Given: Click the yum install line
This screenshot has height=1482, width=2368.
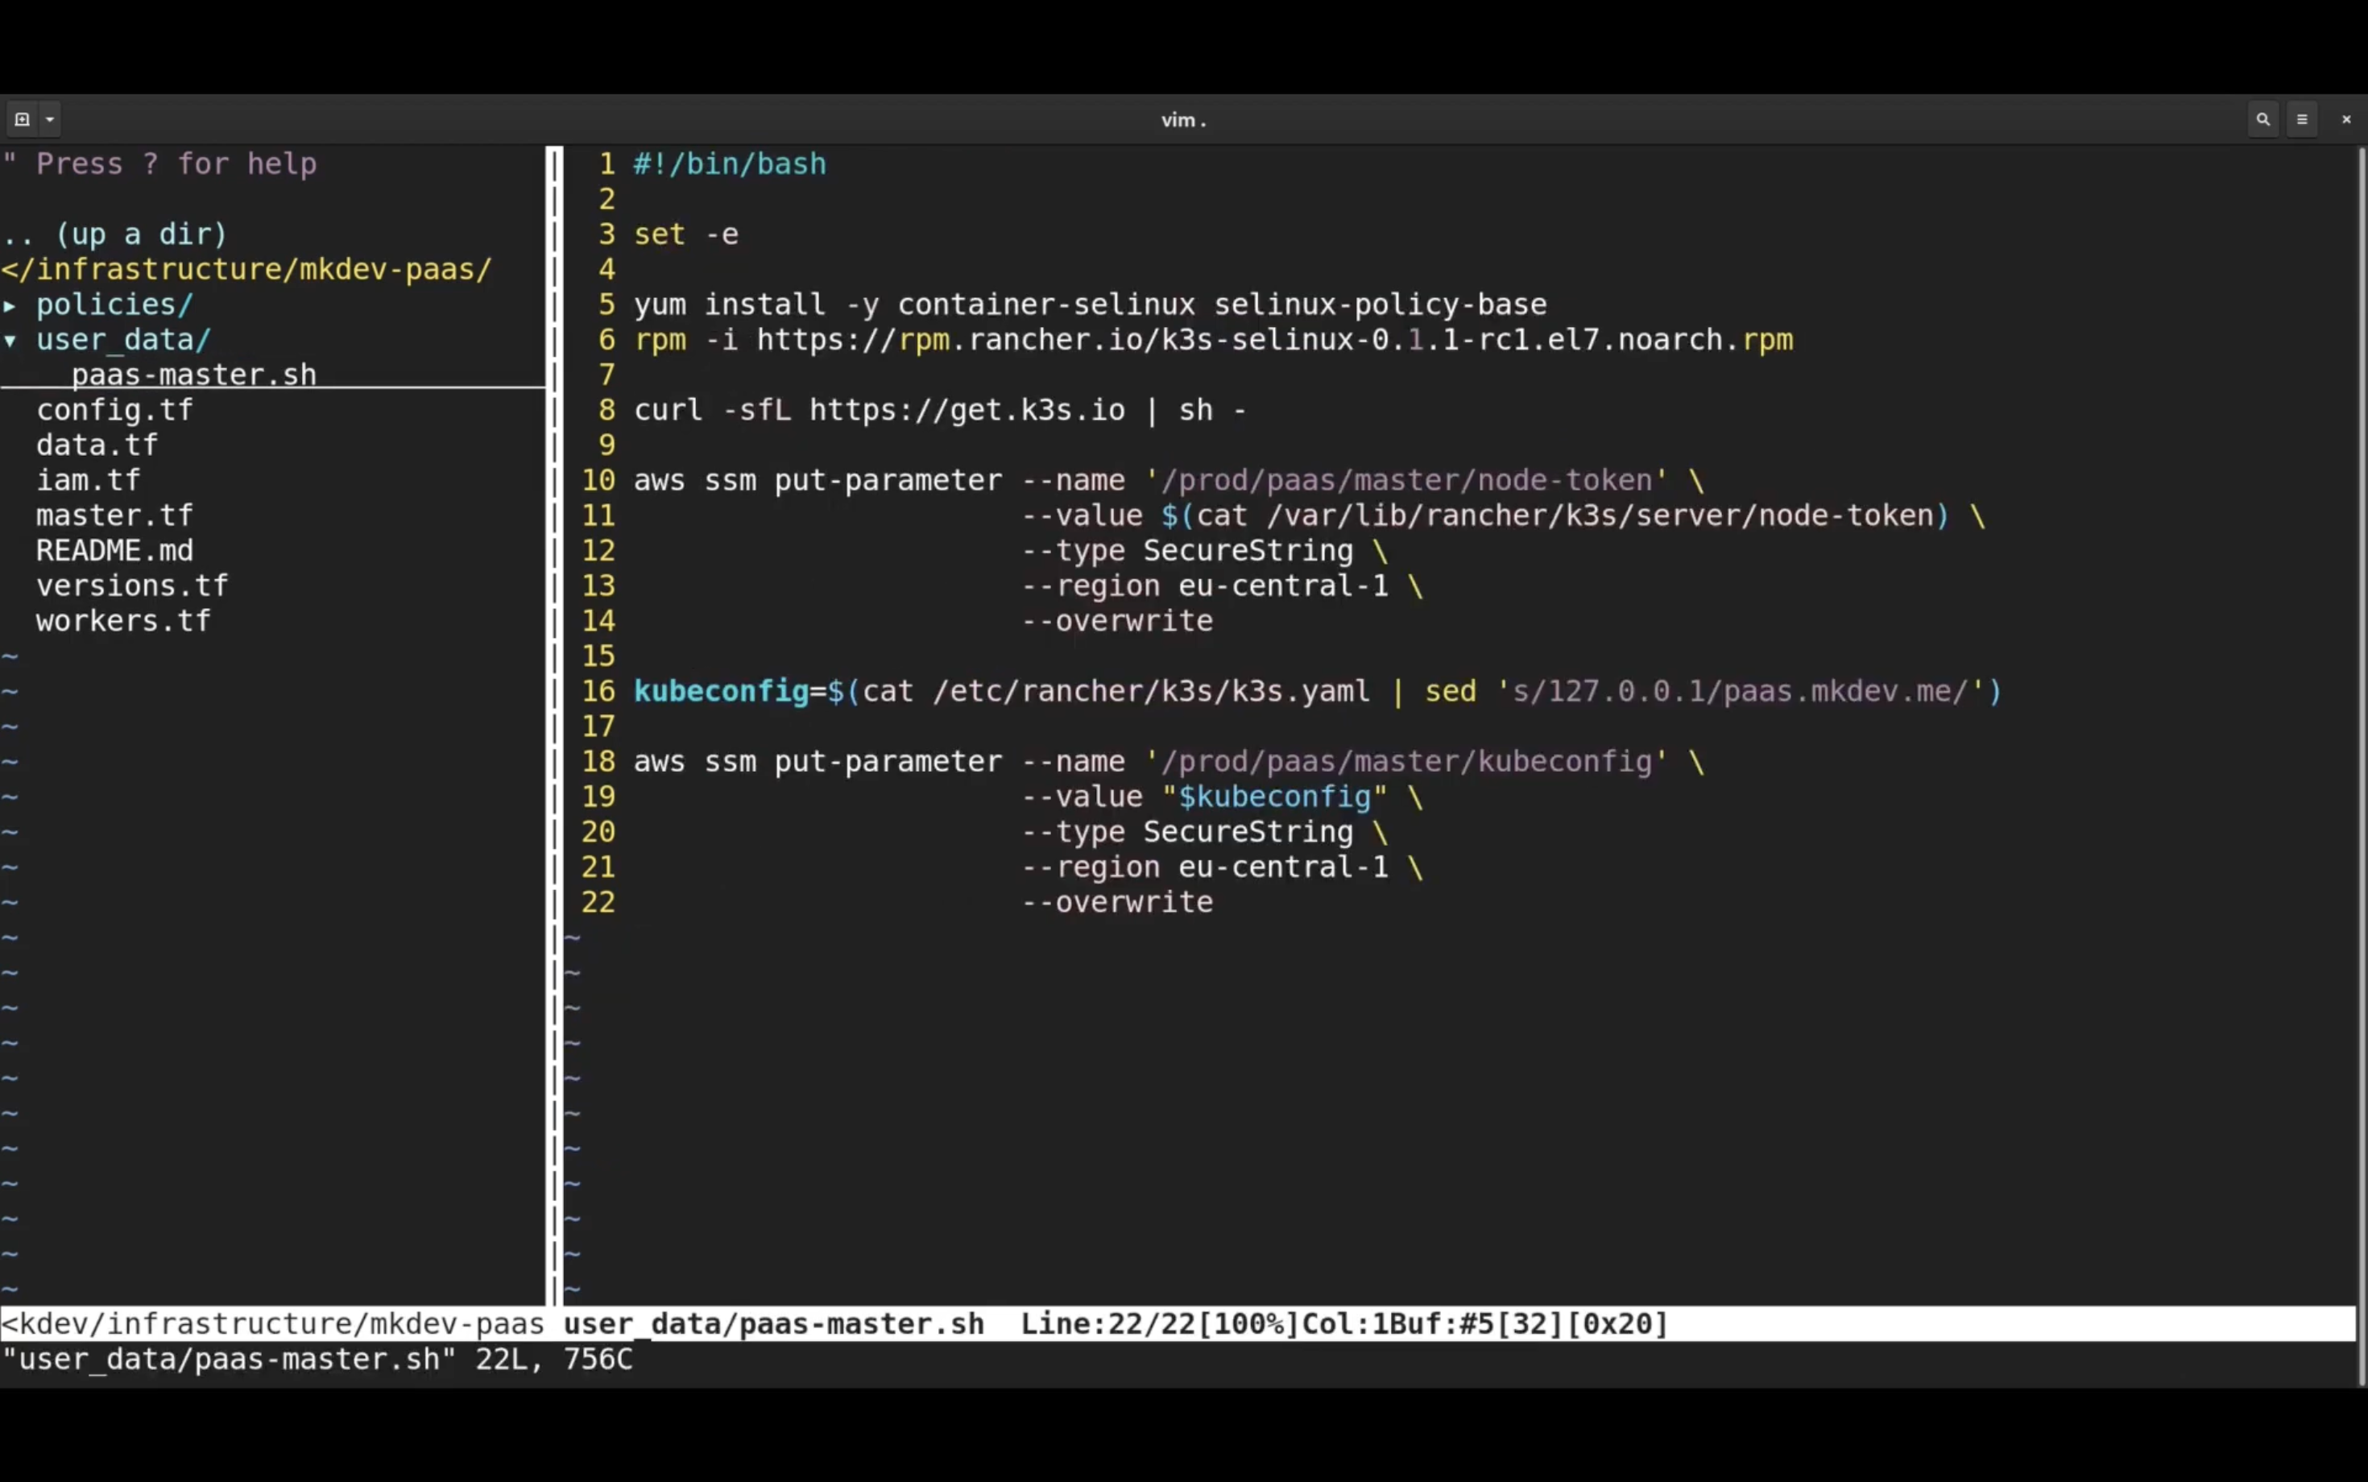Looking at the screenshot, I should pos(1091,304).
